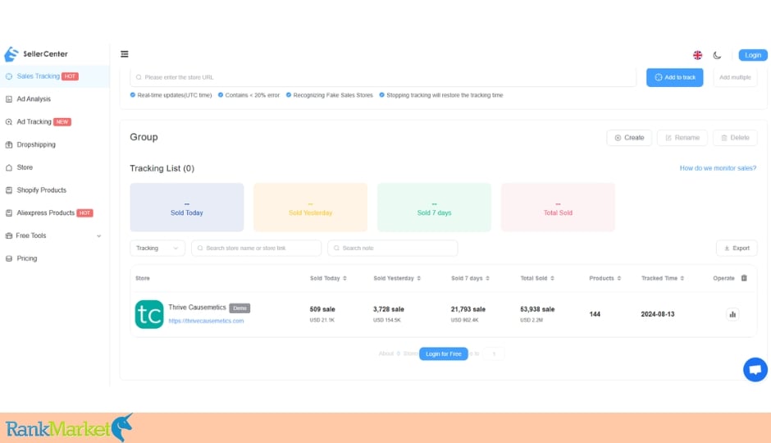The height and width of the screenshot is (443, 771).
Task: Click the Dropshipping sidebar icon
Action: point(9,144)
